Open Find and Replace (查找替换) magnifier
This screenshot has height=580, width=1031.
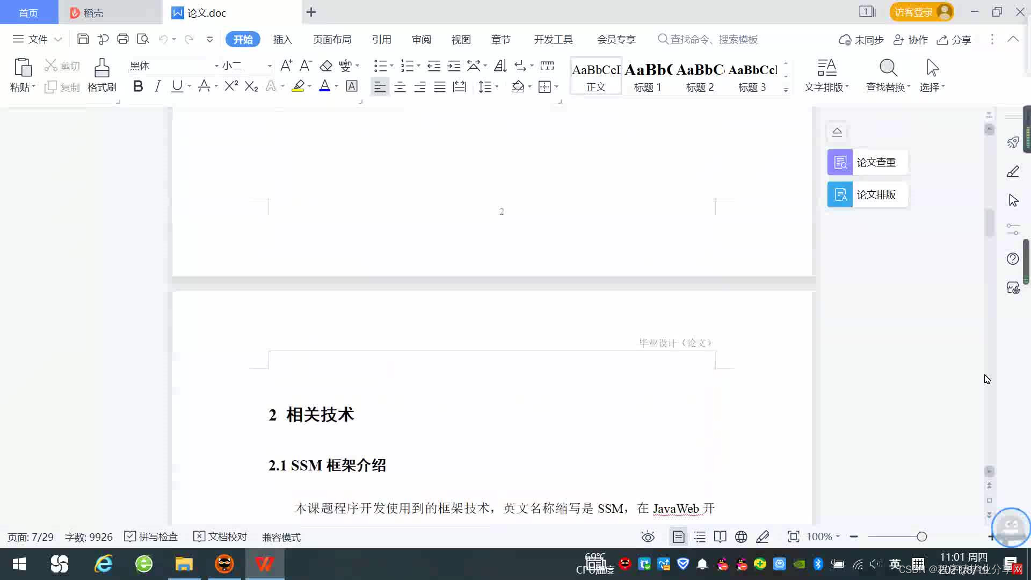[x=888, y=69]
